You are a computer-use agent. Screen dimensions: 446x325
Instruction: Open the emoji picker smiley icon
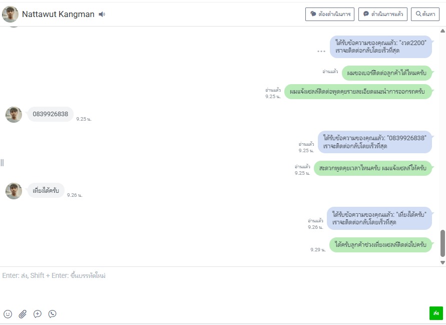pyautogui.click(x=8, y=314)
